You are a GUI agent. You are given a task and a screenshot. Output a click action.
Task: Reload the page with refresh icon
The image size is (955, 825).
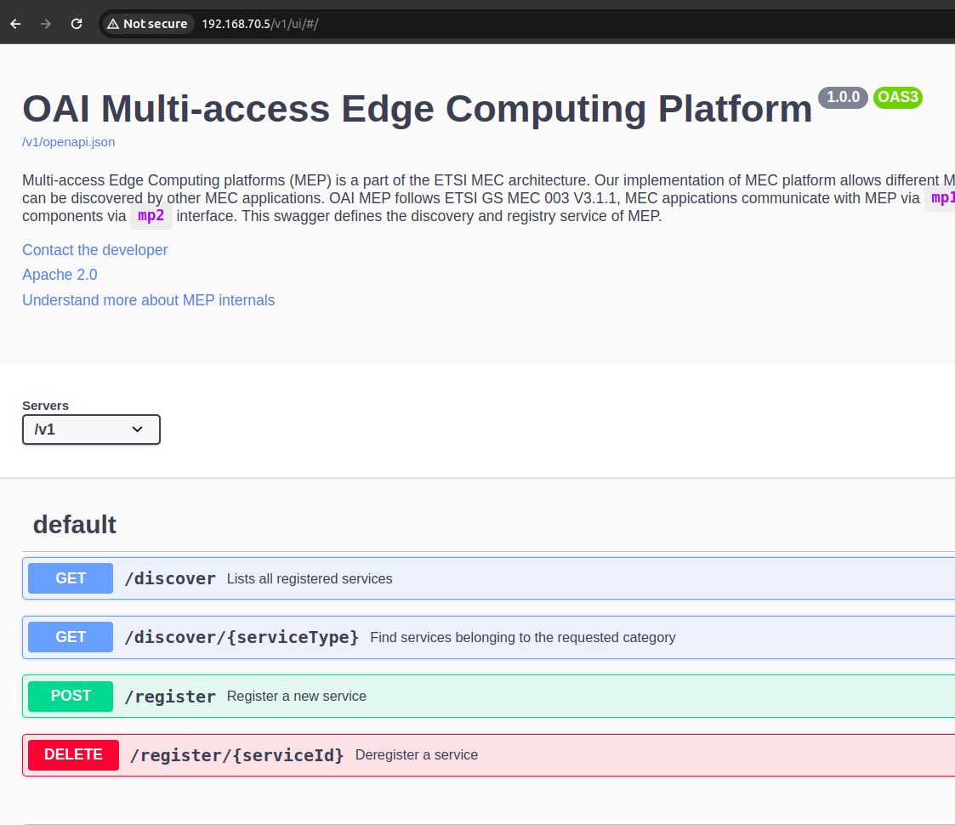tap(77, 24)
